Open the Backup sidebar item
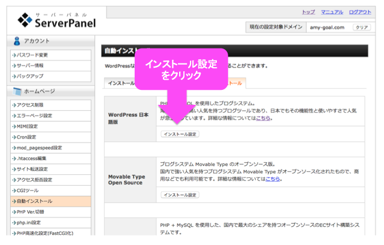The height and width of the screenshot is (245, 384). 51,76
